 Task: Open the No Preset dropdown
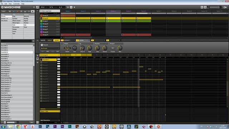coord(50,48)
